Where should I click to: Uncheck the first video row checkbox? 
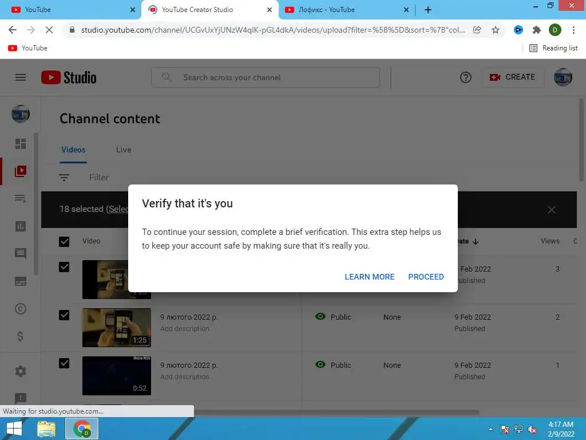point(64,267)
